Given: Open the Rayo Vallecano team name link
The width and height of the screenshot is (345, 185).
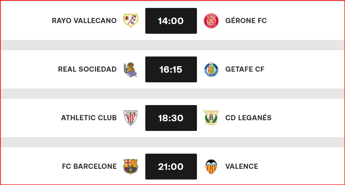Looking at the screenshot, I should click(x=84, y=21).
